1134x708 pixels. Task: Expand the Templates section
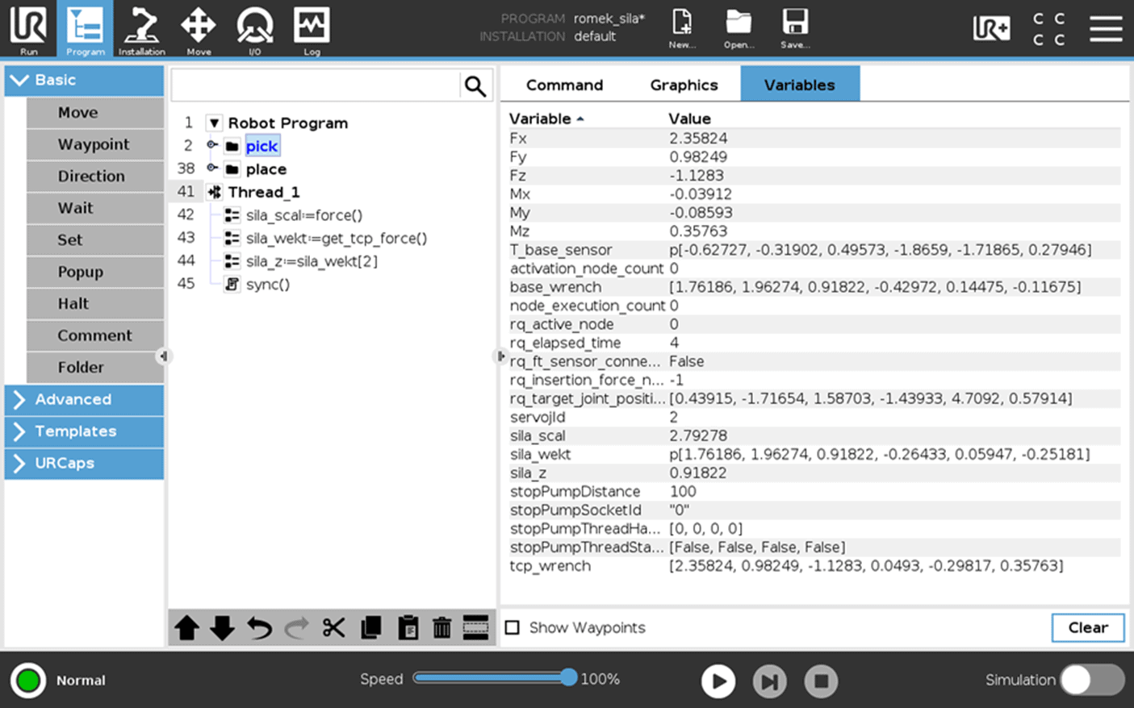coord(84,431)
